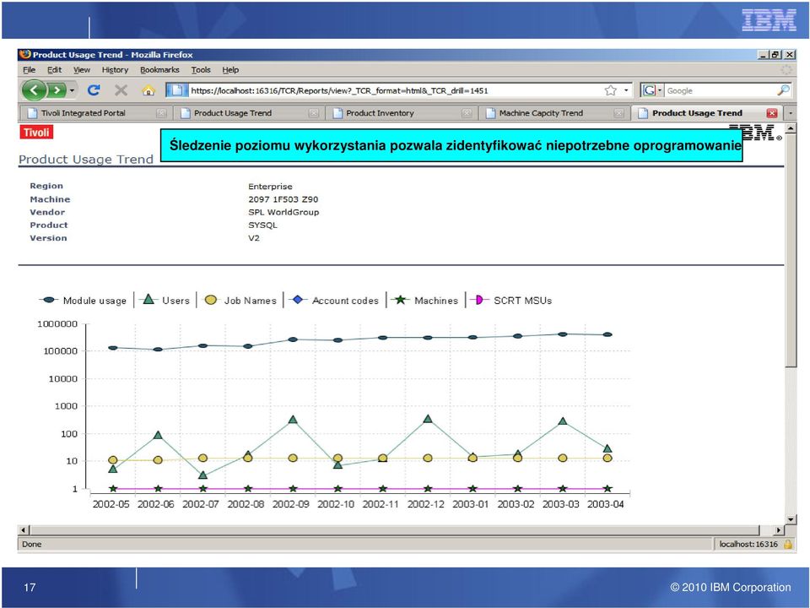This screenshot has height=608, width=810.
Task: Click the 'V2' version value
Action: [254, 238]
